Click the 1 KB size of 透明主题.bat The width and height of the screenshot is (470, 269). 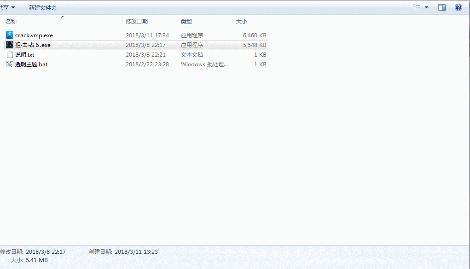click(260, 64)
